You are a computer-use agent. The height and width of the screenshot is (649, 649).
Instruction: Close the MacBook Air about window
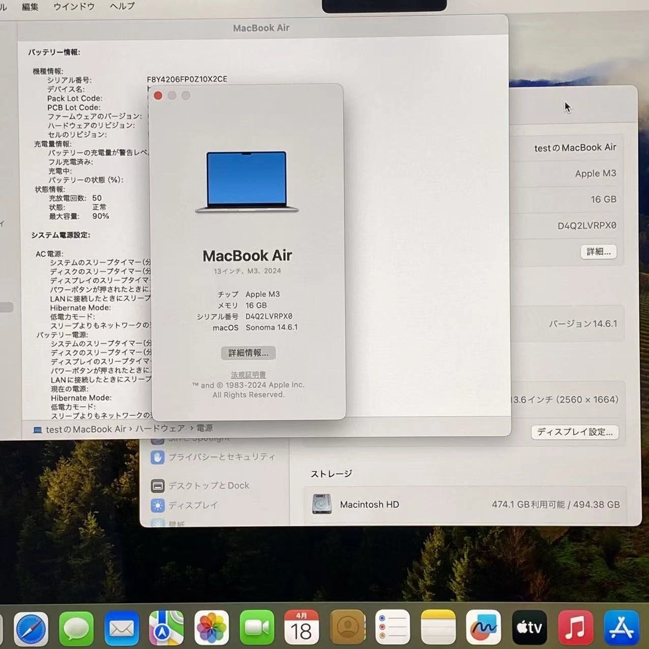158,96
